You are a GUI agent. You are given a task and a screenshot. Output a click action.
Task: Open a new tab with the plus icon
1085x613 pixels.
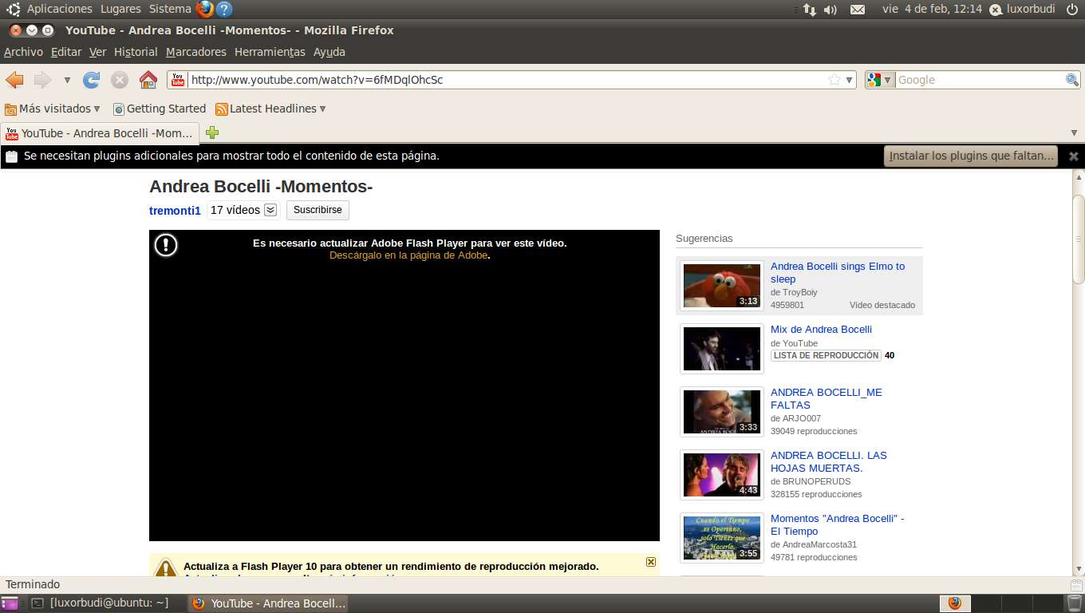point(211,132)
